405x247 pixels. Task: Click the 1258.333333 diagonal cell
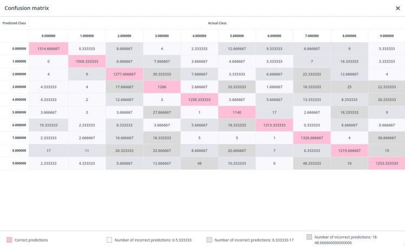tap(200, 99)
